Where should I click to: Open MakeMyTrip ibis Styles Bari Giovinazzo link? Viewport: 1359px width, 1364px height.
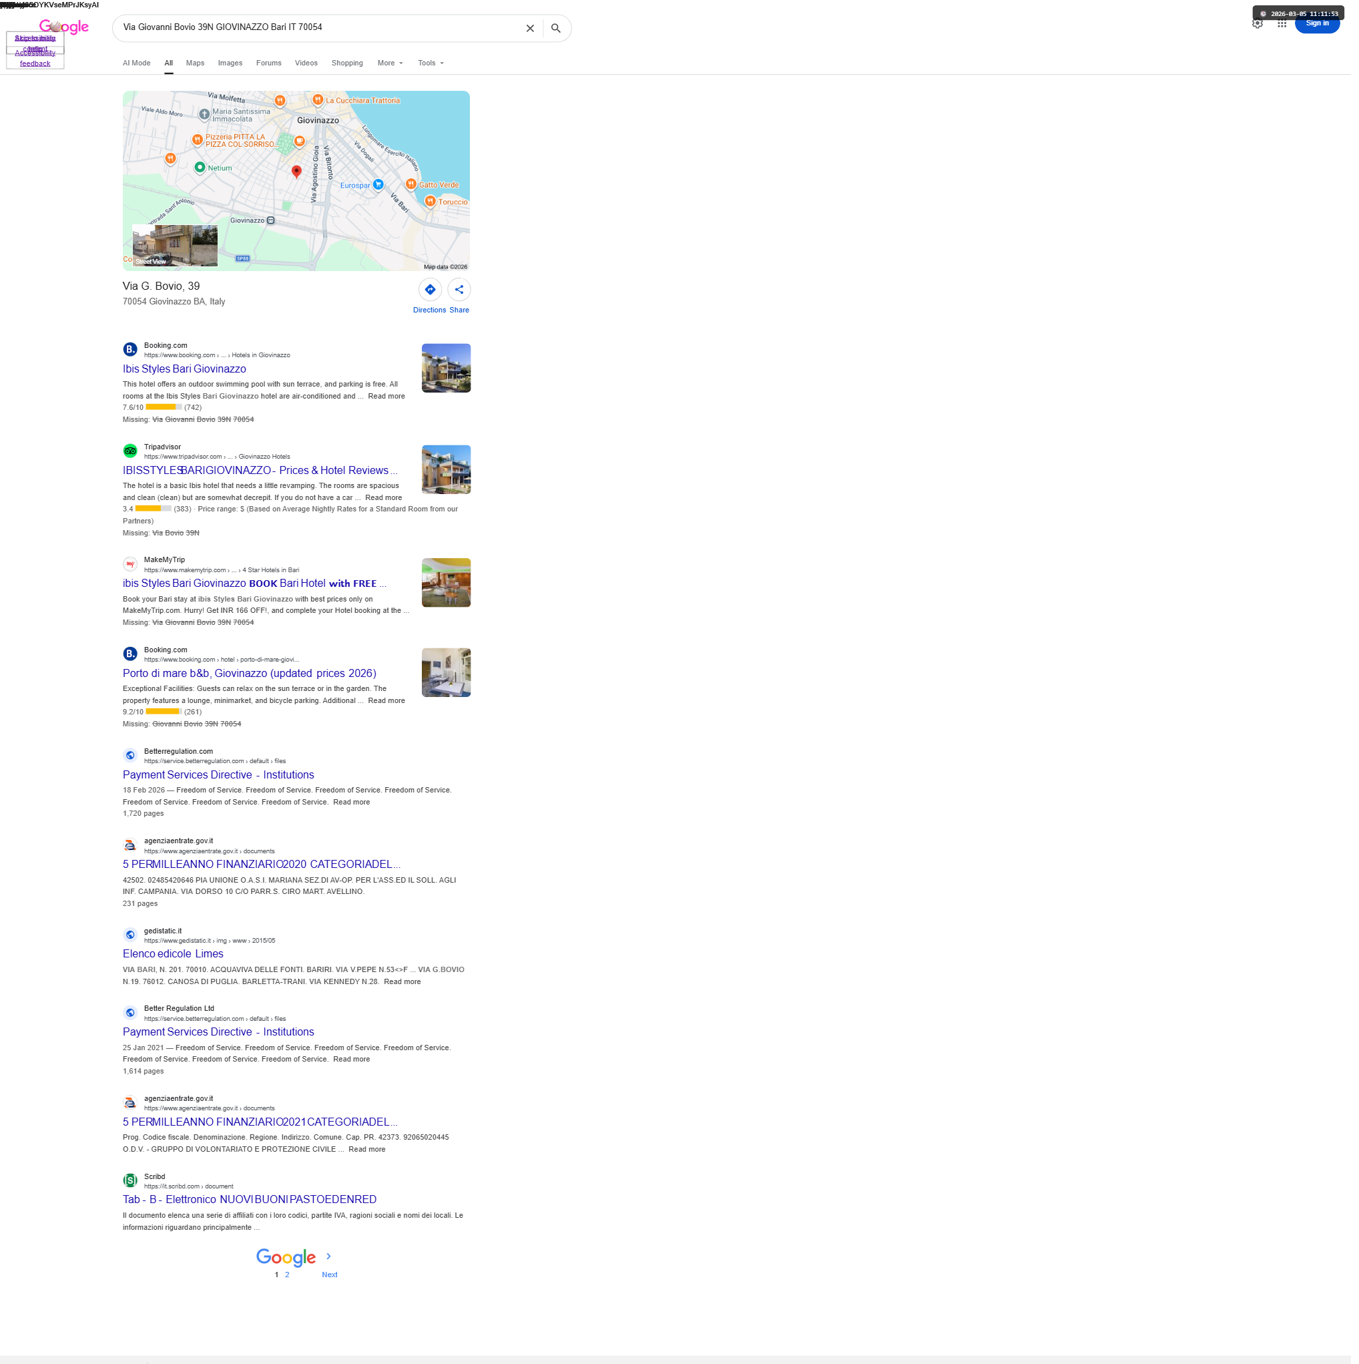[256, 587]
